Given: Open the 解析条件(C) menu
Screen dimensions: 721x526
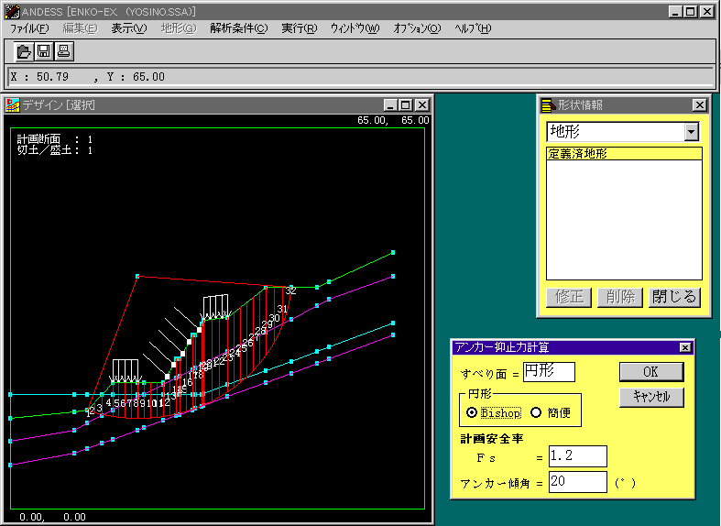Looking at the screenshot, I should (238, 28).
